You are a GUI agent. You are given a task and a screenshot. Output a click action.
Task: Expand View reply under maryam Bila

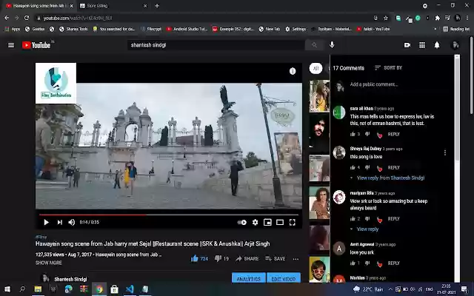pos(367,229)
